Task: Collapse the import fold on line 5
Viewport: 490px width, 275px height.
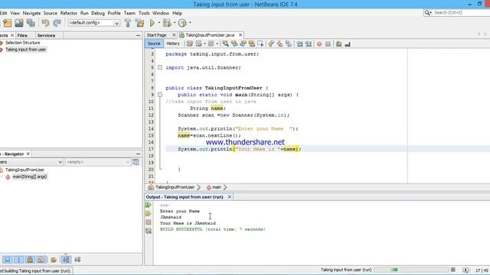Action: pyautogui.click(x=160, y=67)
